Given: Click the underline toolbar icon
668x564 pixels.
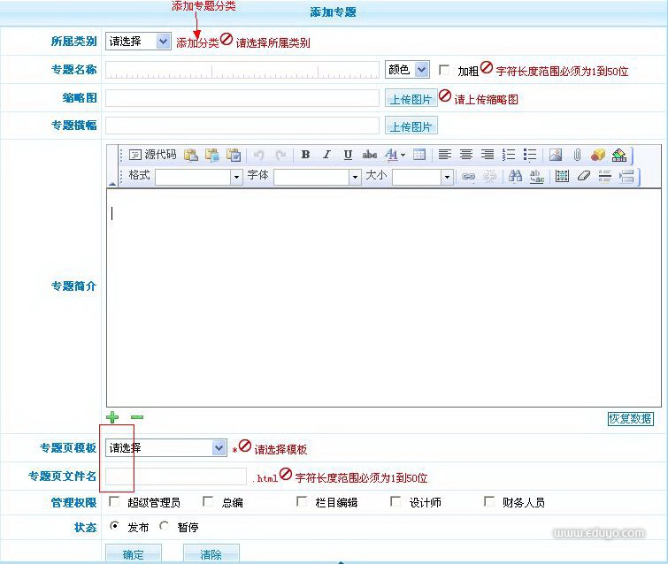Looking at the screenshot, I should [x=348, y=155].
